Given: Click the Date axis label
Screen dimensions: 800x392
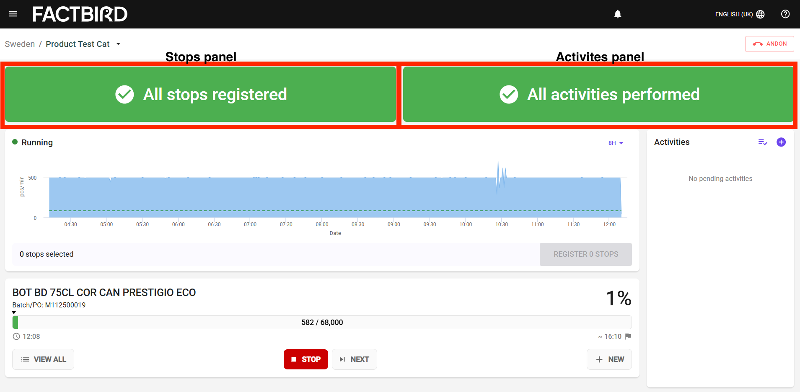Looking at the screenshot, I should 335,233.
